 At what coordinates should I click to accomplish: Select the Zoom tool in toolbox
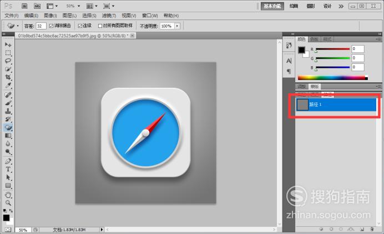coord(8,203)
